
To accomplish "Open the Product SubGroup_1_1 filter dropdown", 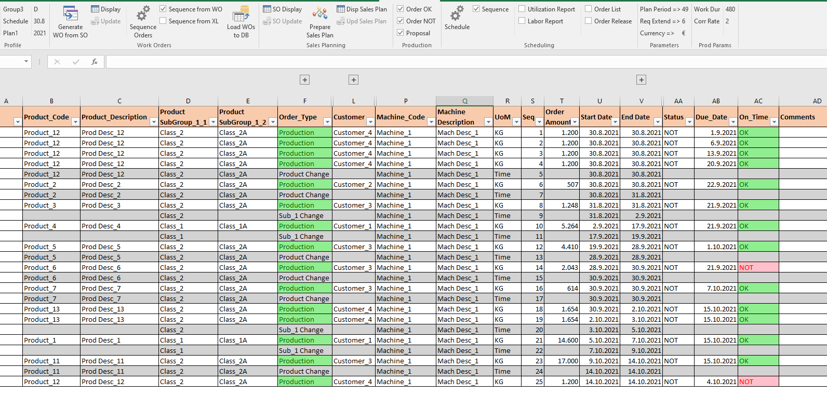I will pyautogui.click(x=213, y=122).
